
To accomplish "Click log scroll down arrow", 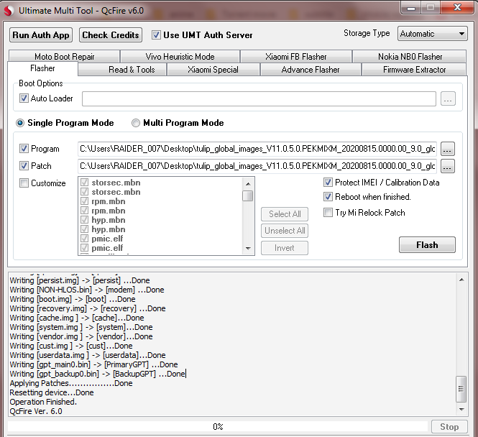I will point(461,409).
